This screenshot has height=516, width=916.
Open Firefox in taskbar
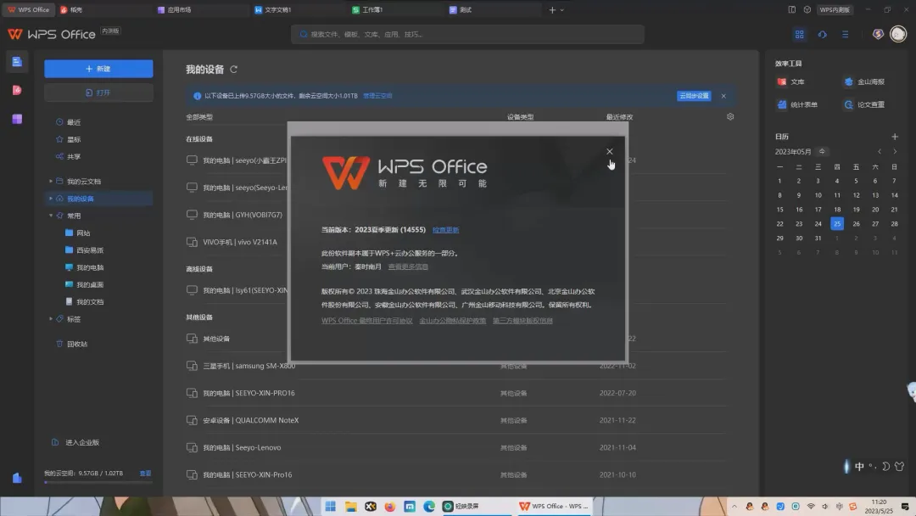click(389, 506)
